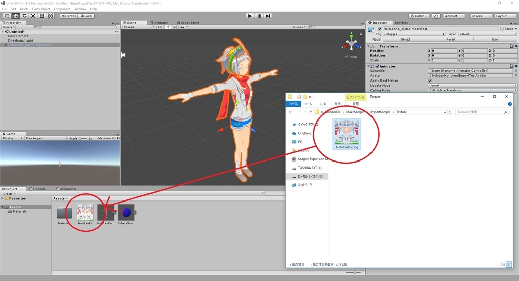Select the Rotate tool
This screenshot has width=519, height=281.
coord(24,16)
